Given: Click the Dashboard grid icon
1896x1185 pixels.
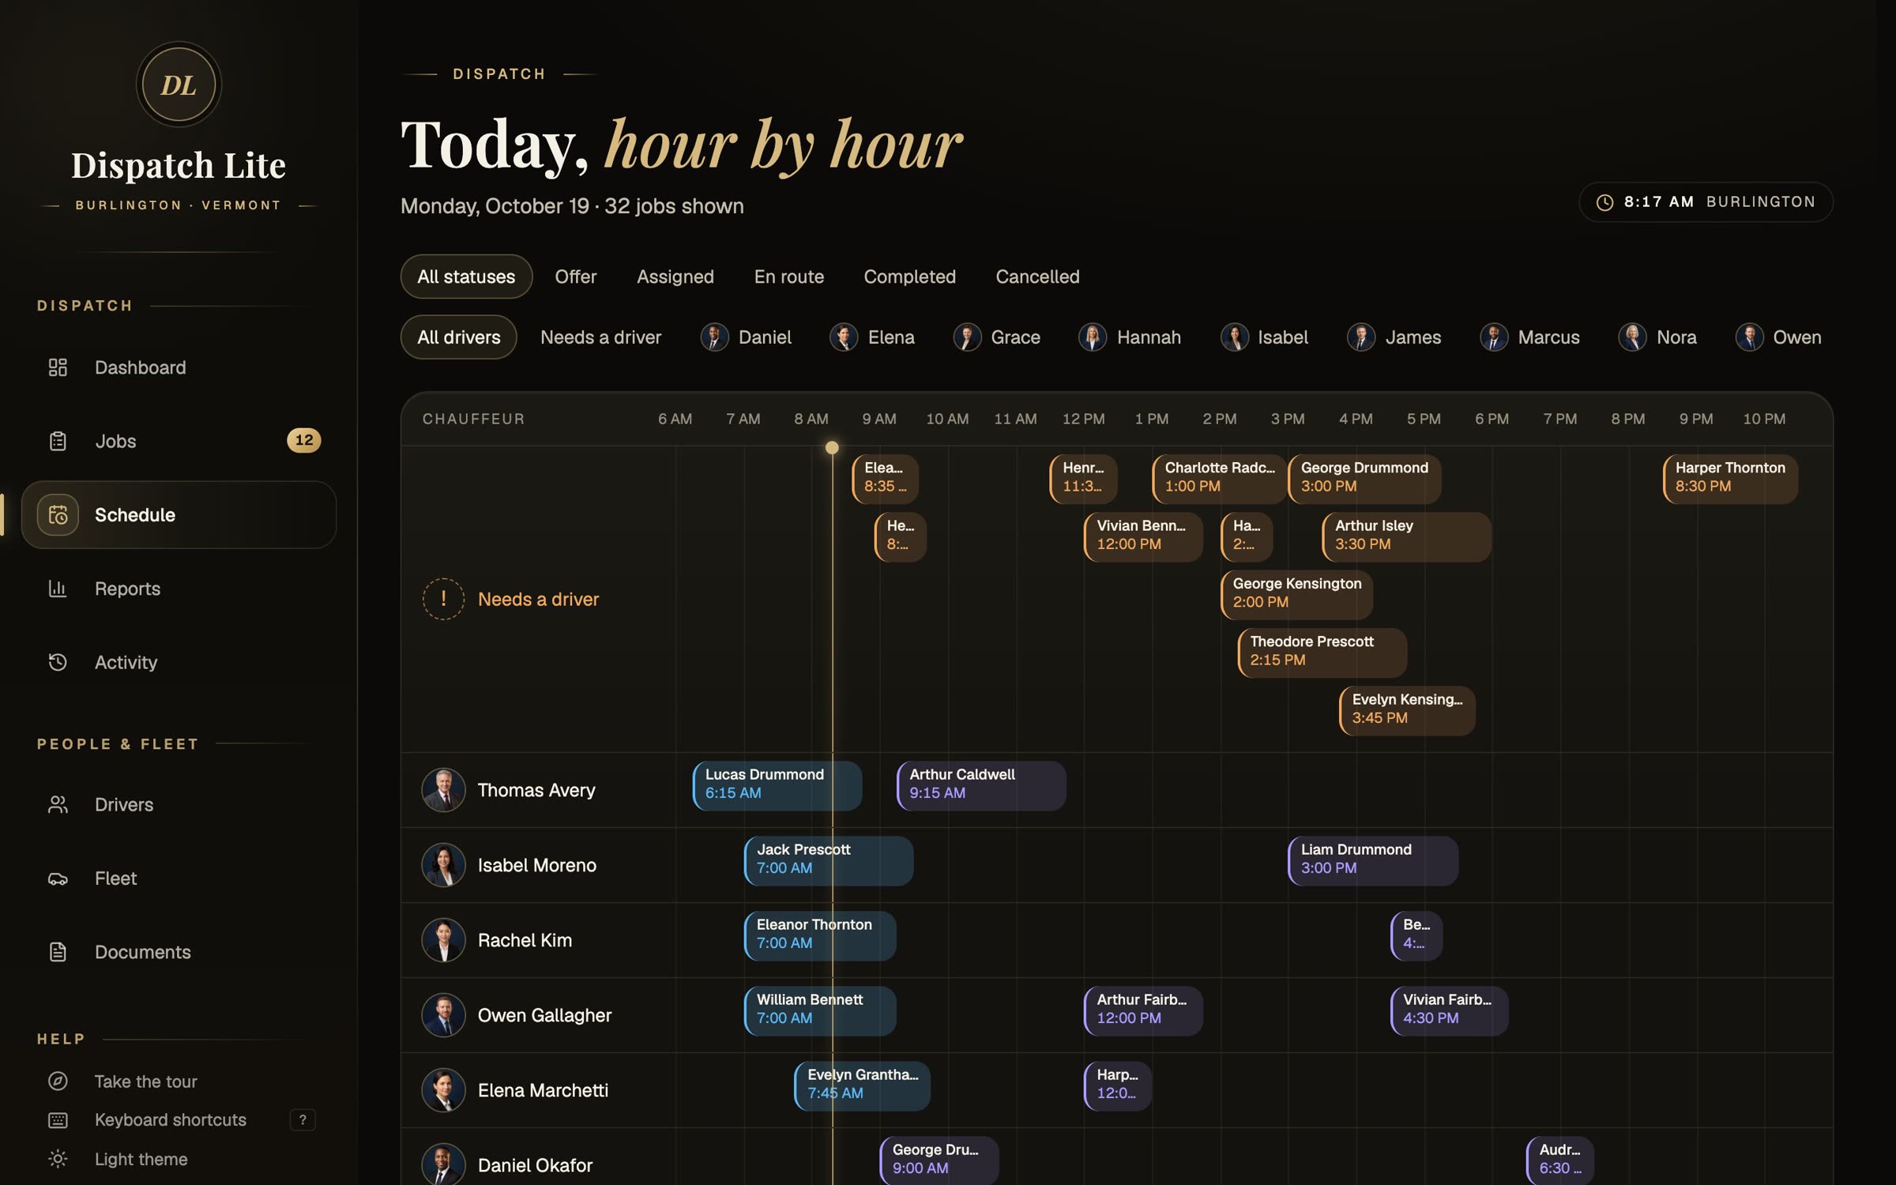Looking at the screenshot, I should (x=58, y=367).
